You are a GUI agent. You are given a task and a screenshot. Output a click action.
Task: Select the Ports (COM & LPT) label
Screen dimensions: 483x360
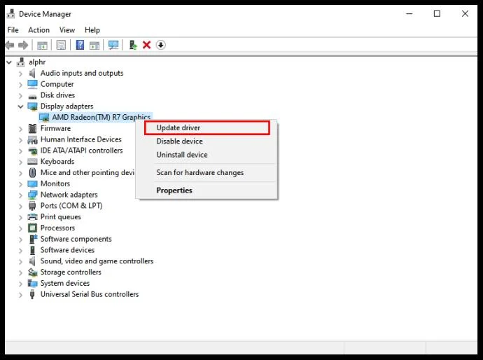tap(71, 206)
